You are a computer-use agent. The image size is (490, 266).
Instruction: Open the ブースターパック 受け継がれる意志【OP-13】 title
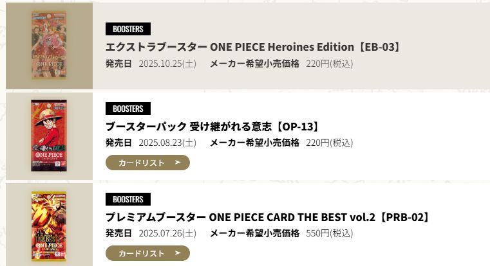tap(212, 126)
